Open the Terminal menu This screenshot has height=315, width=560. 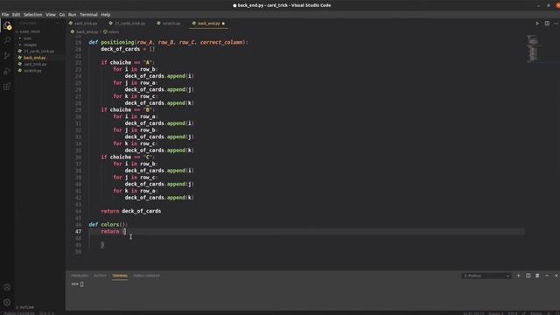click(88, 15)
